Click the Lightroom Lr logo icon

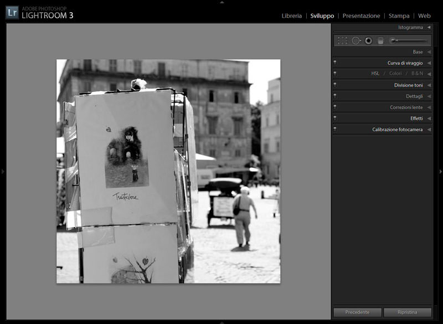pyautogui.click(x=12, y=12)
